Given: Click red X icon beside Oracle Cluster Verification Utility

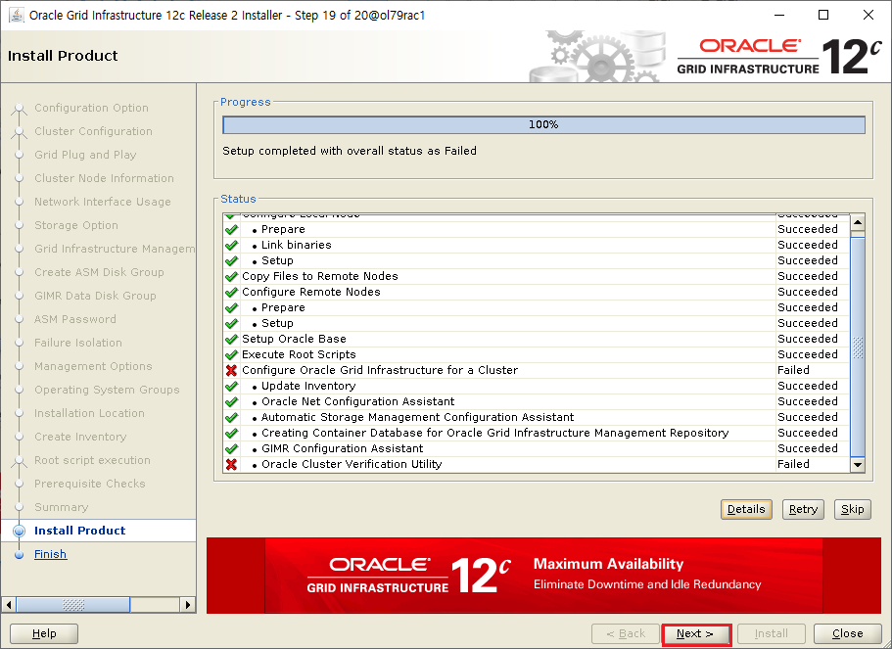Looking at the screenshot, I should click(x=231, y=464).
